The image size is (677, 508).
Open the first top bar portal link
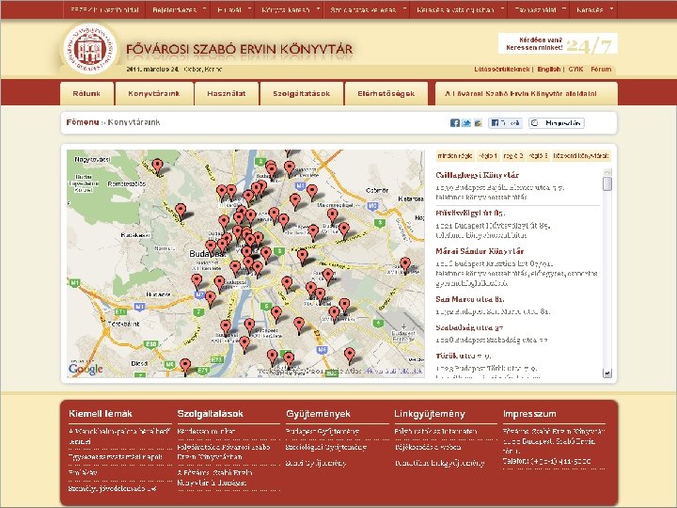pos(104,9)
